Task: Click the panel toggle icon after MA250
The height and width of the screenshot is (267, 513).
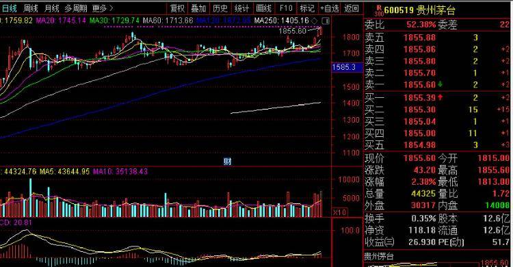Action: pos(326,21)
